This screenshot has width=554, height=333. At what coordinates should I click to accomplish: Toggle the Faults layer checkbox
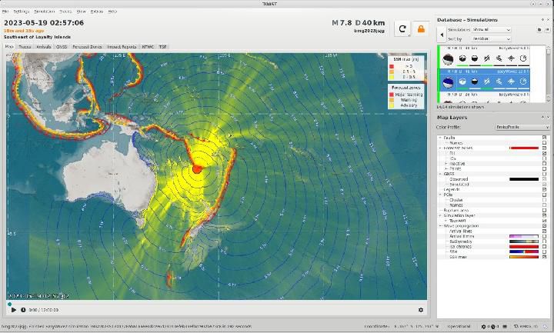(544, 138)
